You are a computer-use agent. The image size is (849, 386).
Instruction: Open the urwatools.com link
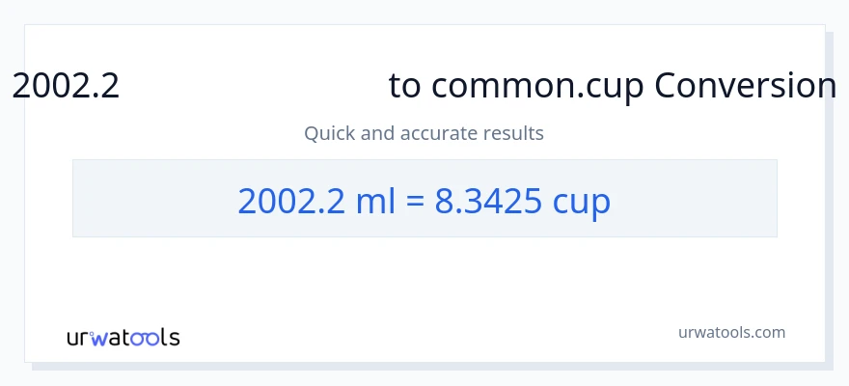pos(731,332)
